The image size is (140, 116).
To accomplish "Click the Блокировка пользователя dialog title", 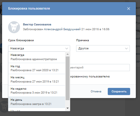I will pos(29,9).
